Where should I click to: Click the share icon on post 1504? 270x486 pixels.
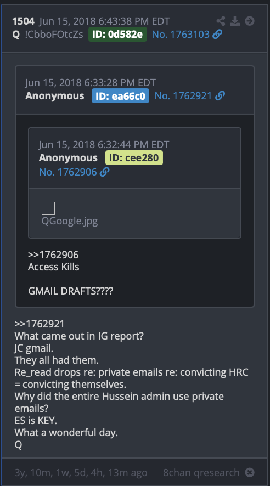click(x=221, y=21)
